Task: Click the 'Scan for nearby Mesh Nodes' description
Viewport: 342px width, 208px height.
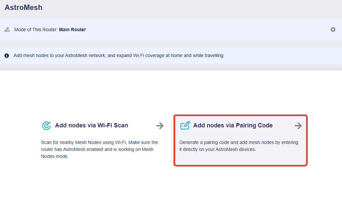Action: click(99, 149)
